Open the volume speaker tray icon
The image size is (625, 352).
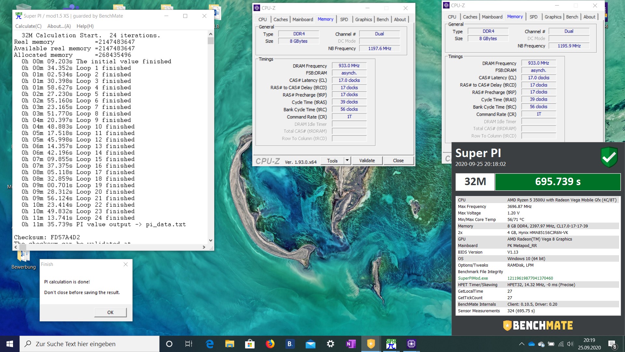click(x=570, y=344)
